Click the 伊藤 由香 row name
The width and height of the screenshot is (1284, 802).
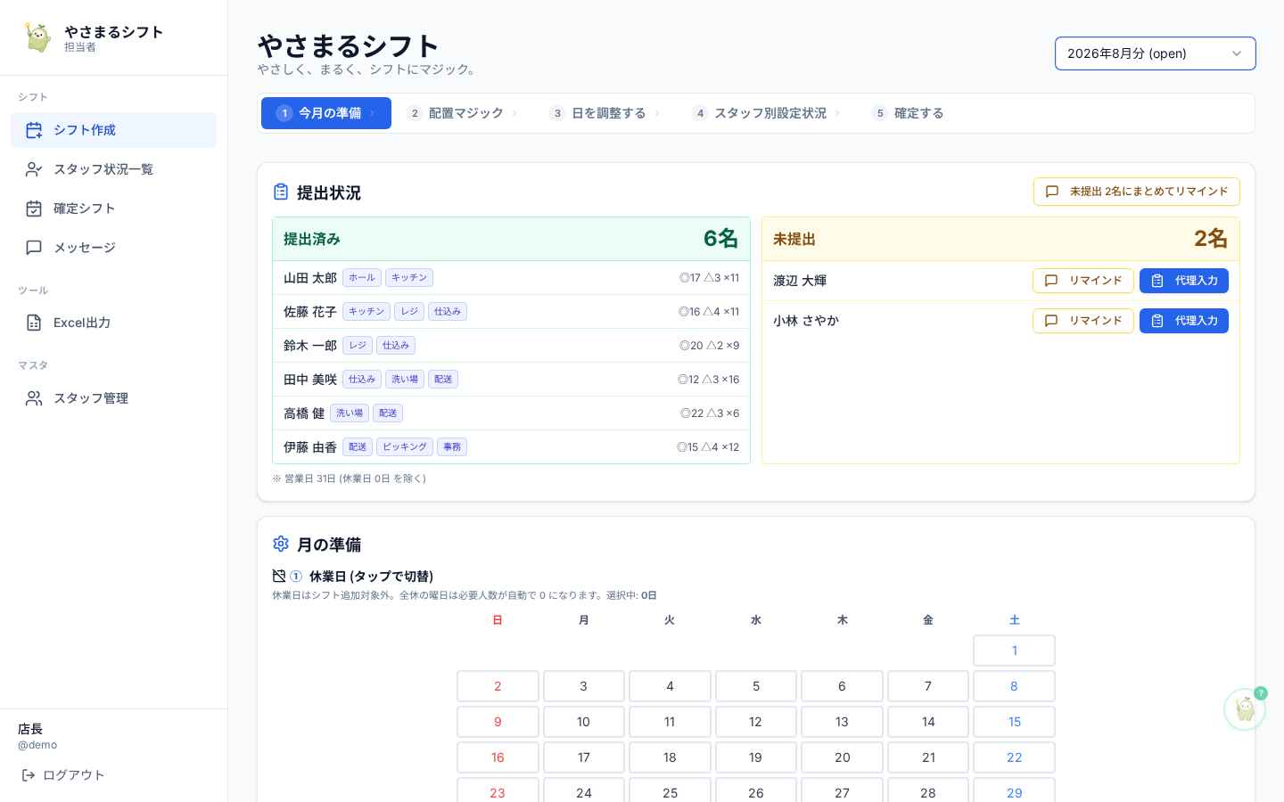pos(310,447)
